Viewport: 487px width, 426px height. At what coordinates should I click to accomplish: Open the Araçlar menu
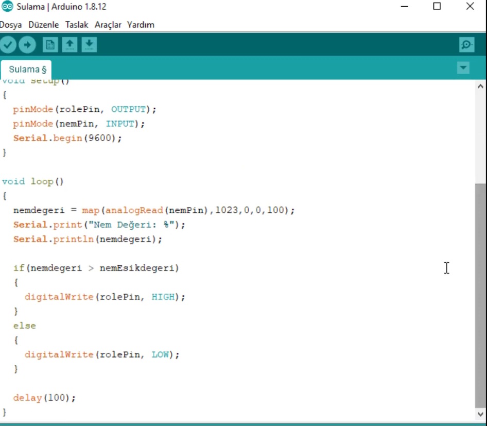click(107, 24)
